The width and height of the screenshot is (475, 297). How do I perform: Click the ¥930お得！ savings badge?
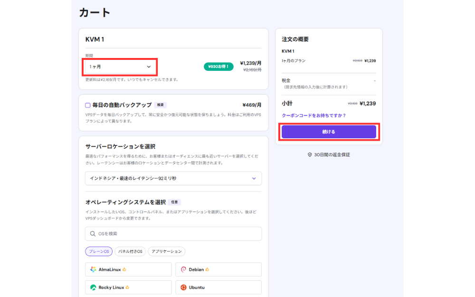point(218,67)
